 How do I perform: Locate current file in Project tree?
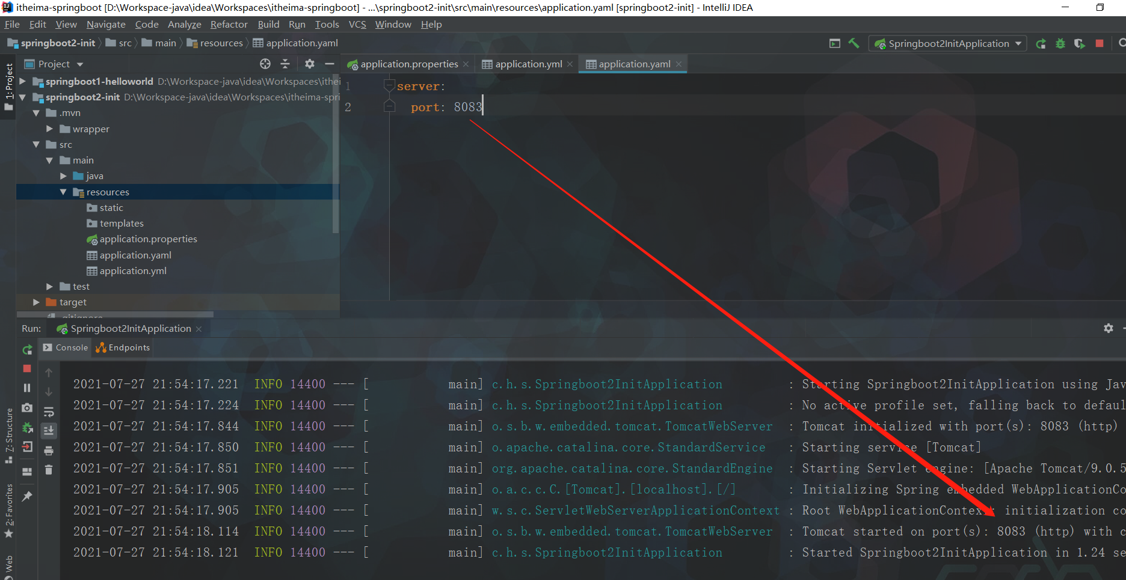(x=265, y=64)
